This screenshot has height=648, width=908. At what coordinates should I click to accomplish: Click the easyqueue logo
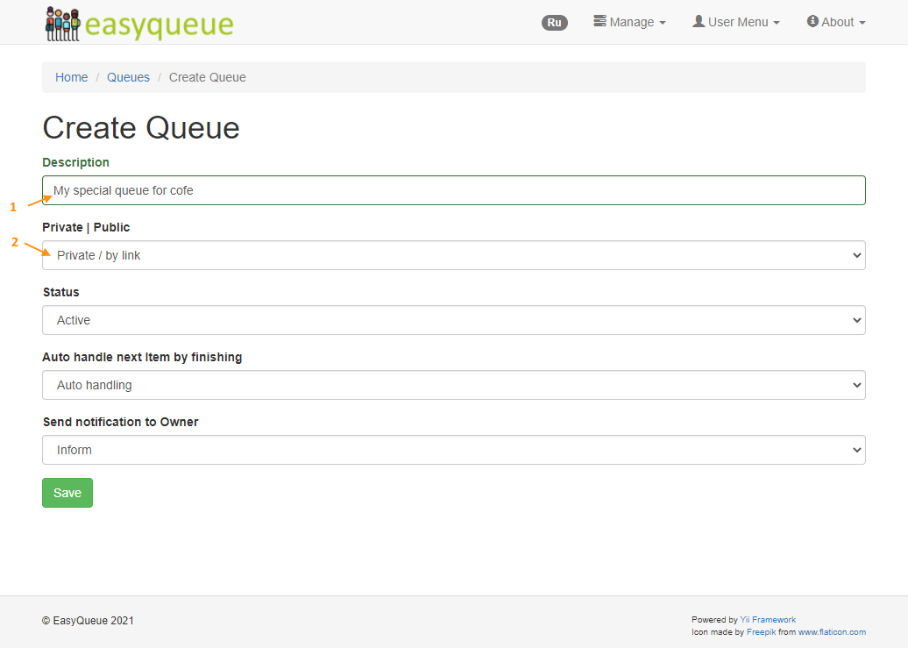point(139,24)
